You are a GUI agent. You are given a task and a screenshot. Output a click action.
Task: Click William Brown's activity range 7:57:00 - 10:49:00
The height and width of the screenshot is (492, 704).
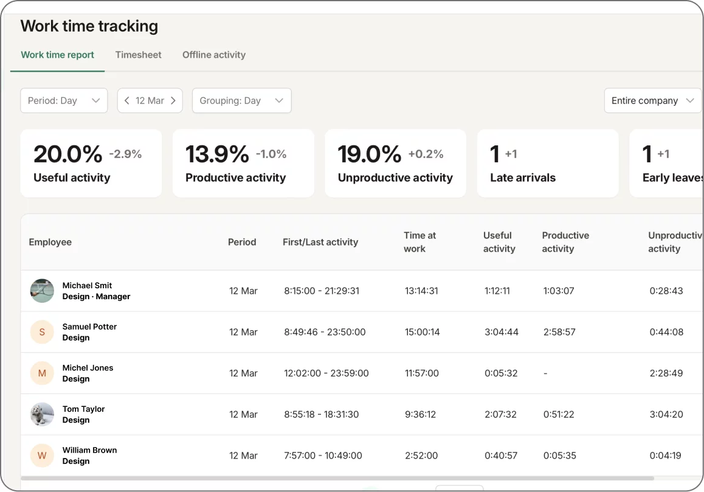323,456
